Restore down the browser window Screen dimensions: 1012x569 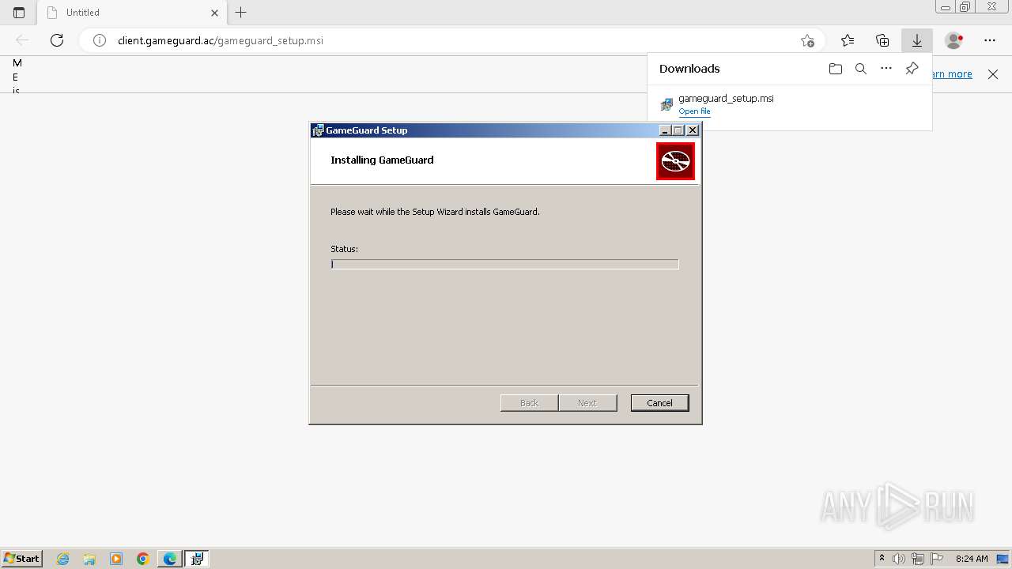pyautogui.click(x=965, y=7)
